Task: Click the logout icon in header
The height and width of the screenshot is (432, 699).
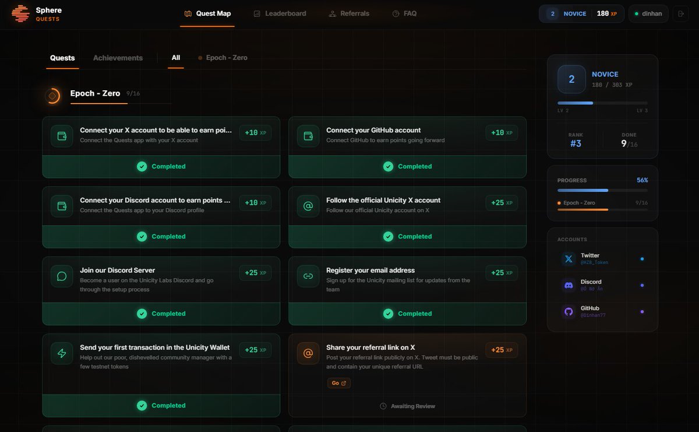Action: pyautogui.click(x=680, y=13)
